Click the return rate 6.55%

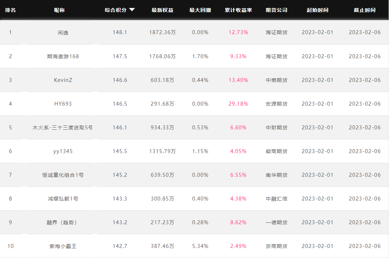click(239, 175)
